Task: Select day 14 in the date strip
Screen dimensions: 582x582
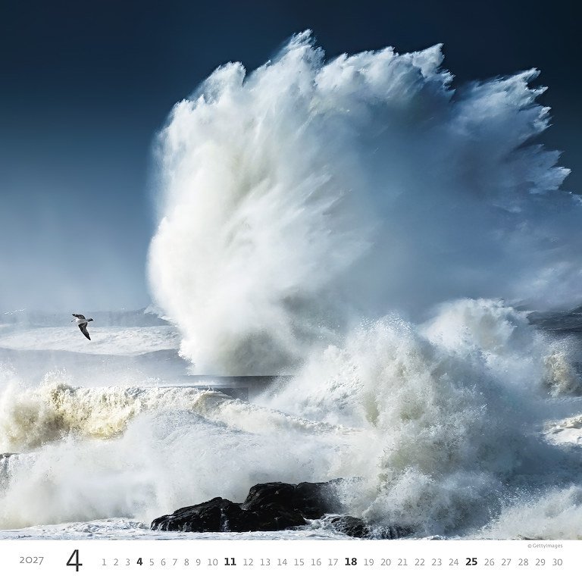Action: [x=282, y=562]
